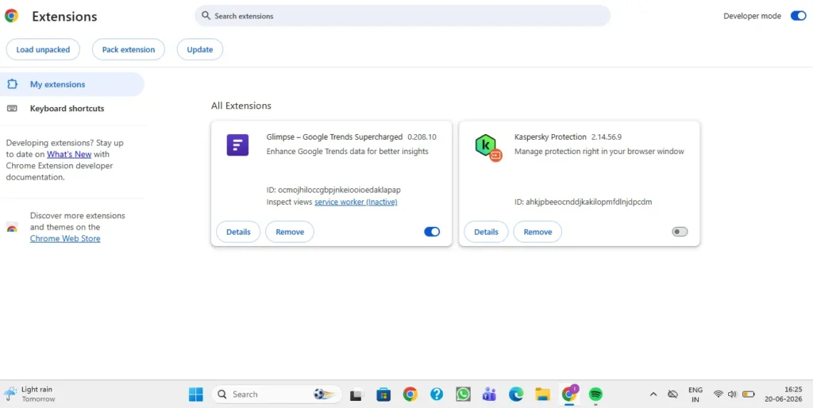Open the Chrome Web Store link
This screenshot has width=813, height=408.
click(x=65, y=238)
